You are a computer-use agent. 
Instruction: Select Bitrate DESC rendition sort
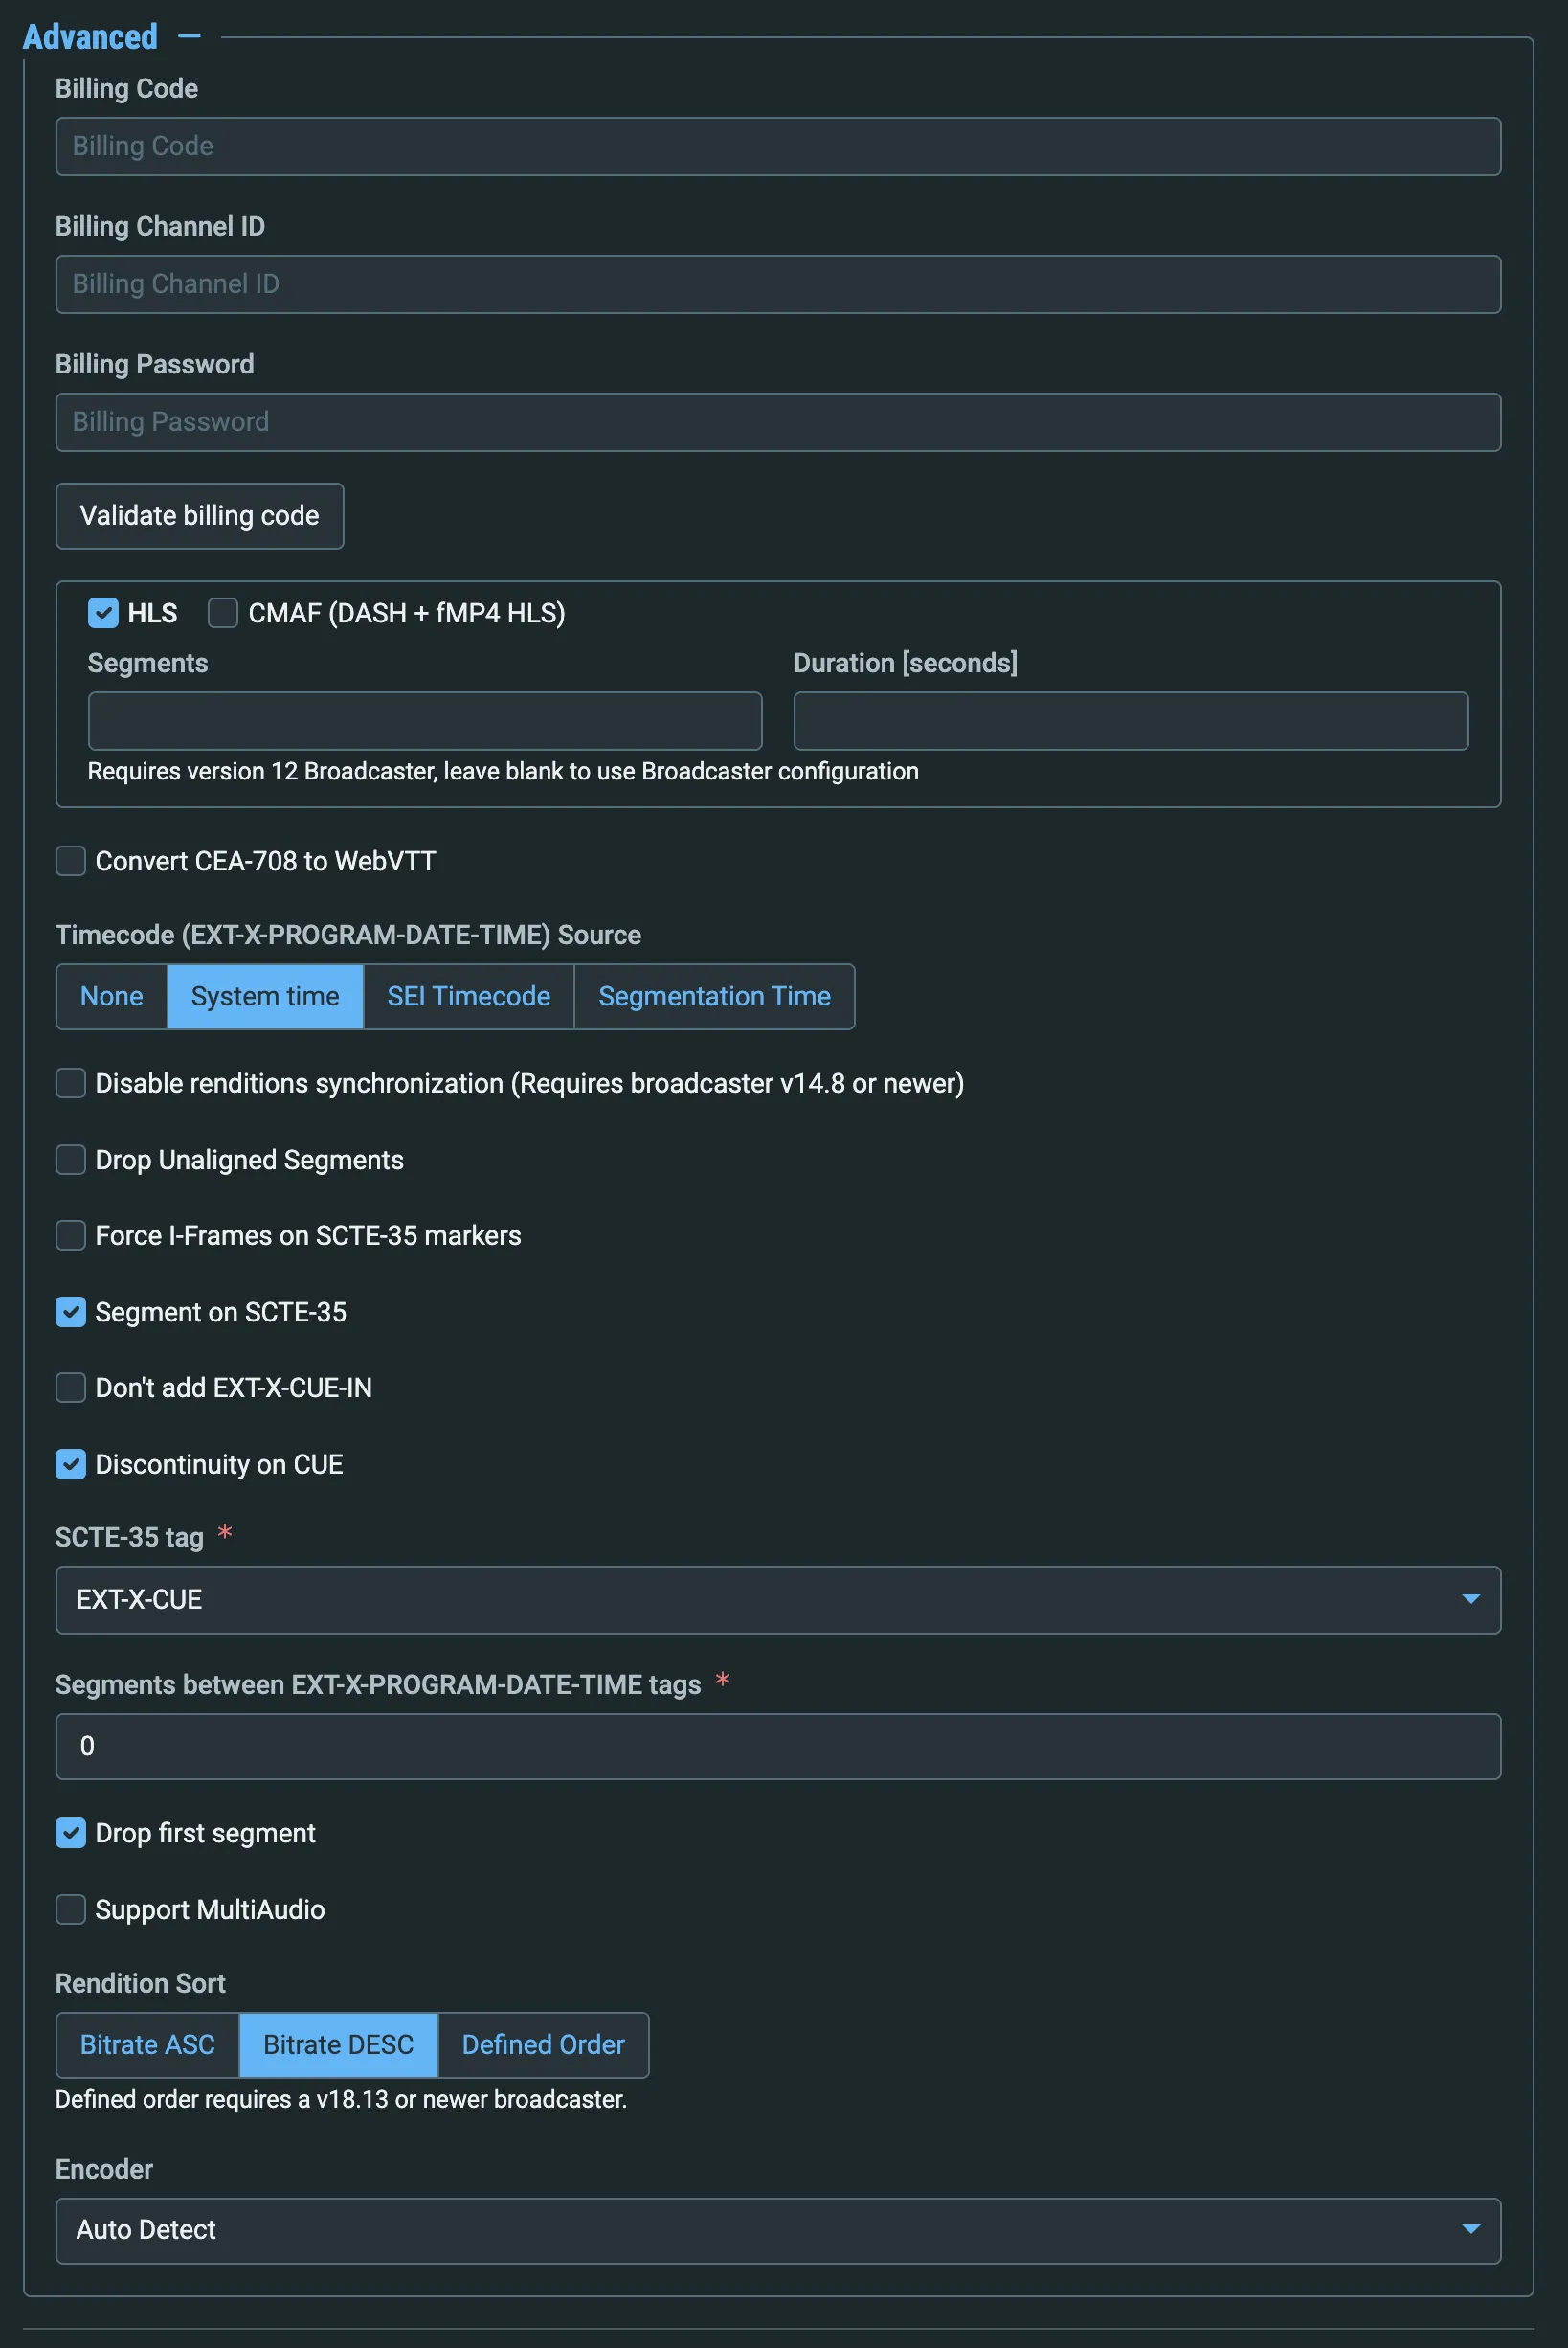(339, 2044)
